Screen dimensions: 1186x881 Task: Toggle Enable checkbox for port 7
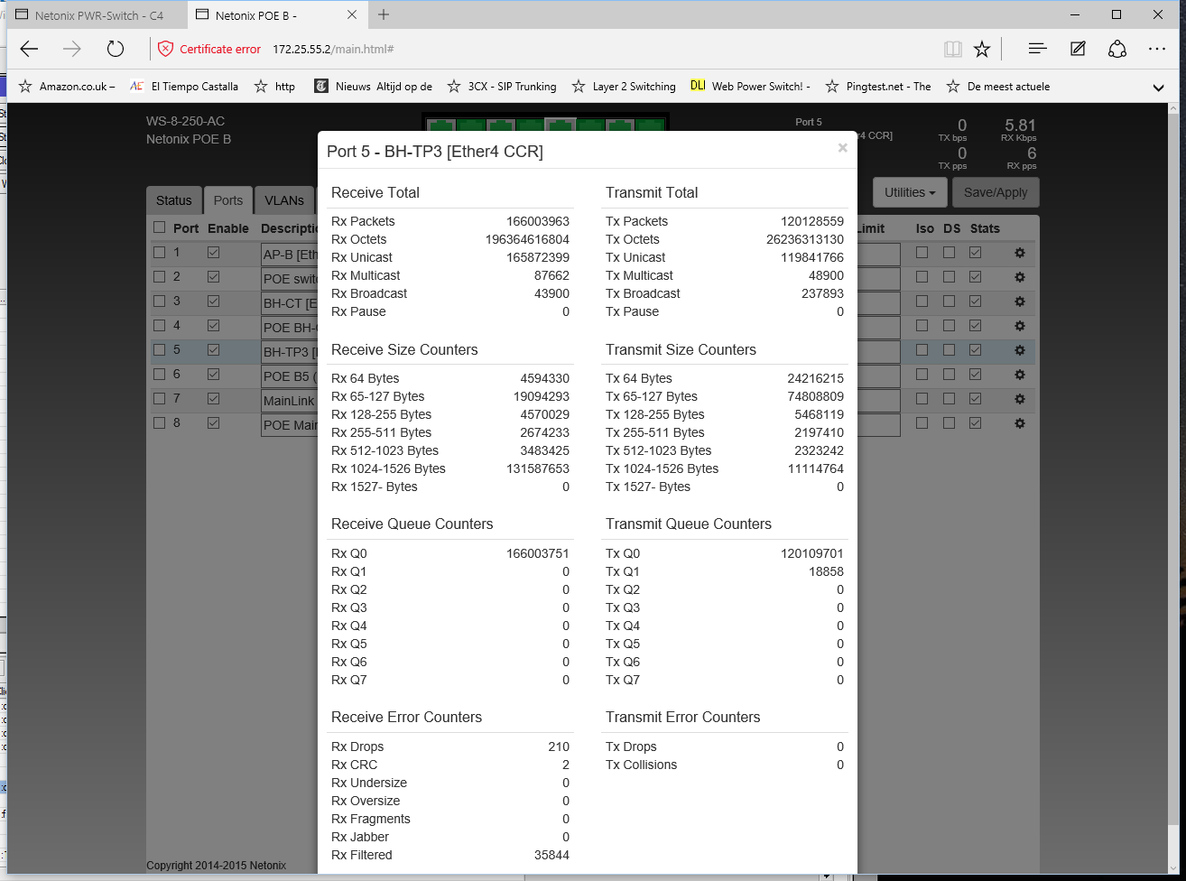pyautogui.click(x=213, y=399)
